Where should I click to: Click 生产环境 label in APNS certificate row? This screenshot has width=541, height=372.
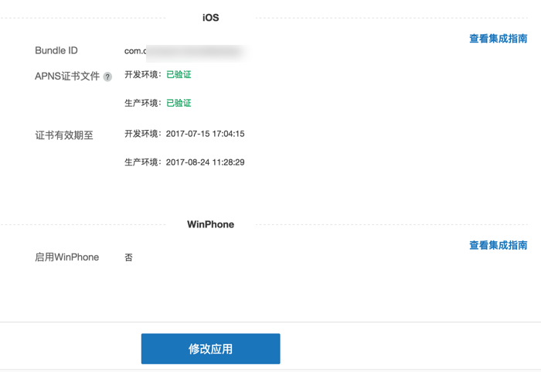pos(143,103)
